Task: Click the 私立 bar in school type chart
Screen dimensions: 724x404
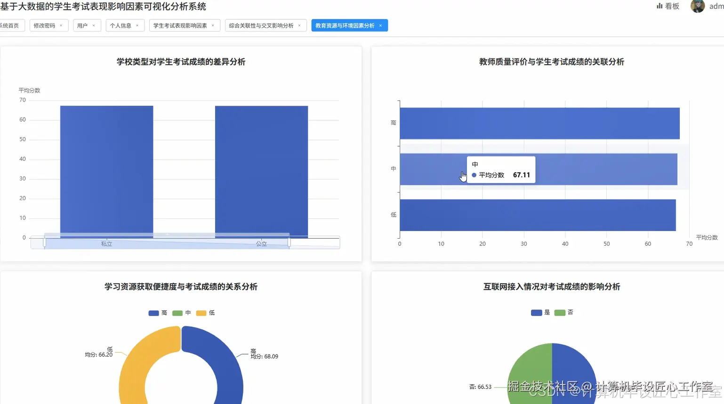Action: [x=106, y=171]
